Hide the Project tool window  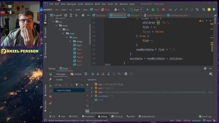pyautogui.click(x=88, y=15)
